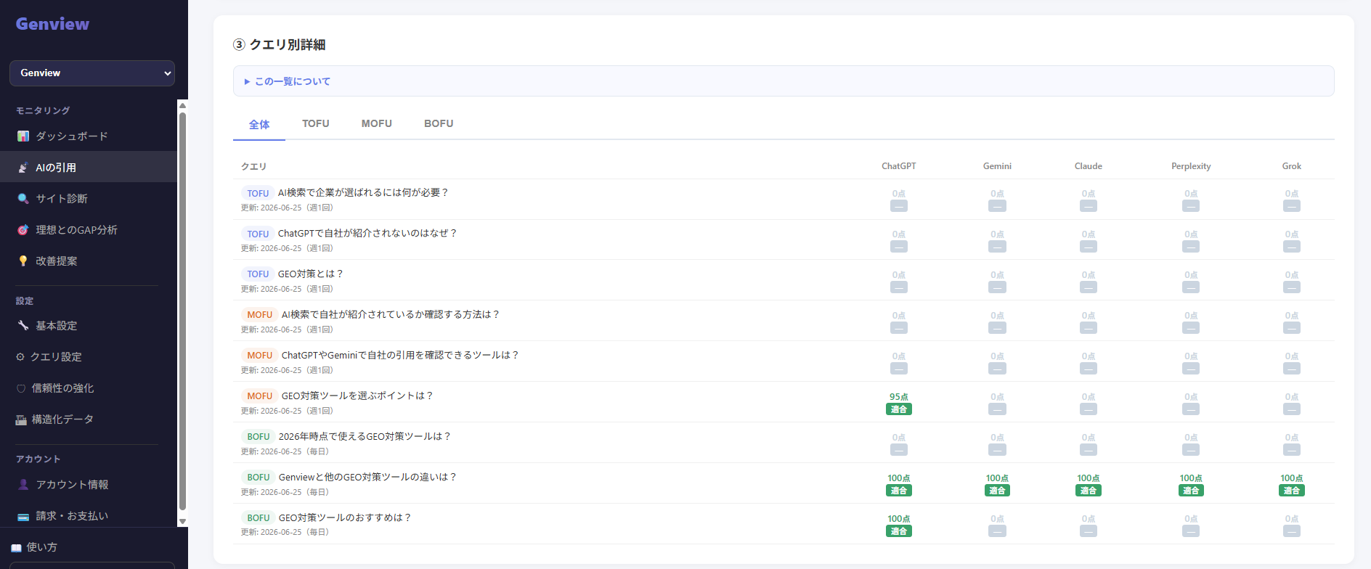Switch to the TOFU tab
The height and width of the screenshot is (569, 1371).
[316, 124]
